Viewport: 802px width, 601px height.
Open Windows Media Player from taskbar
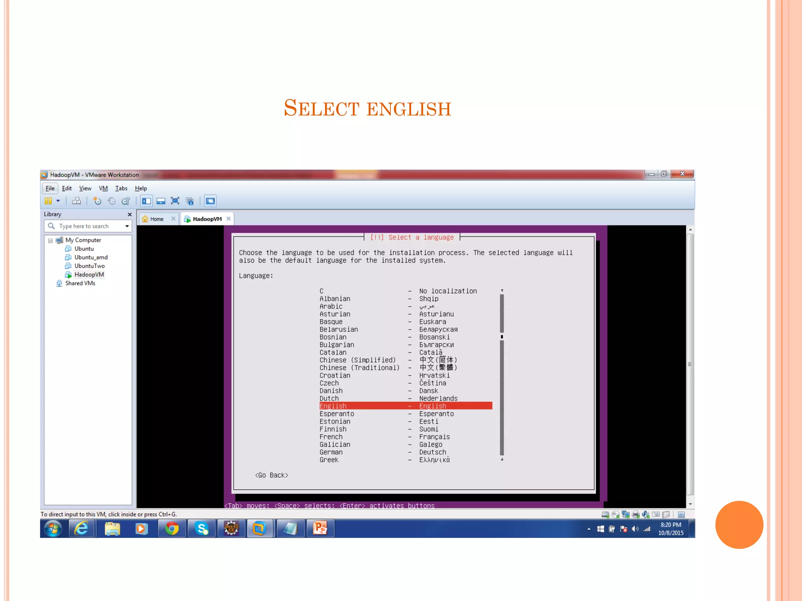coord(141,529)
